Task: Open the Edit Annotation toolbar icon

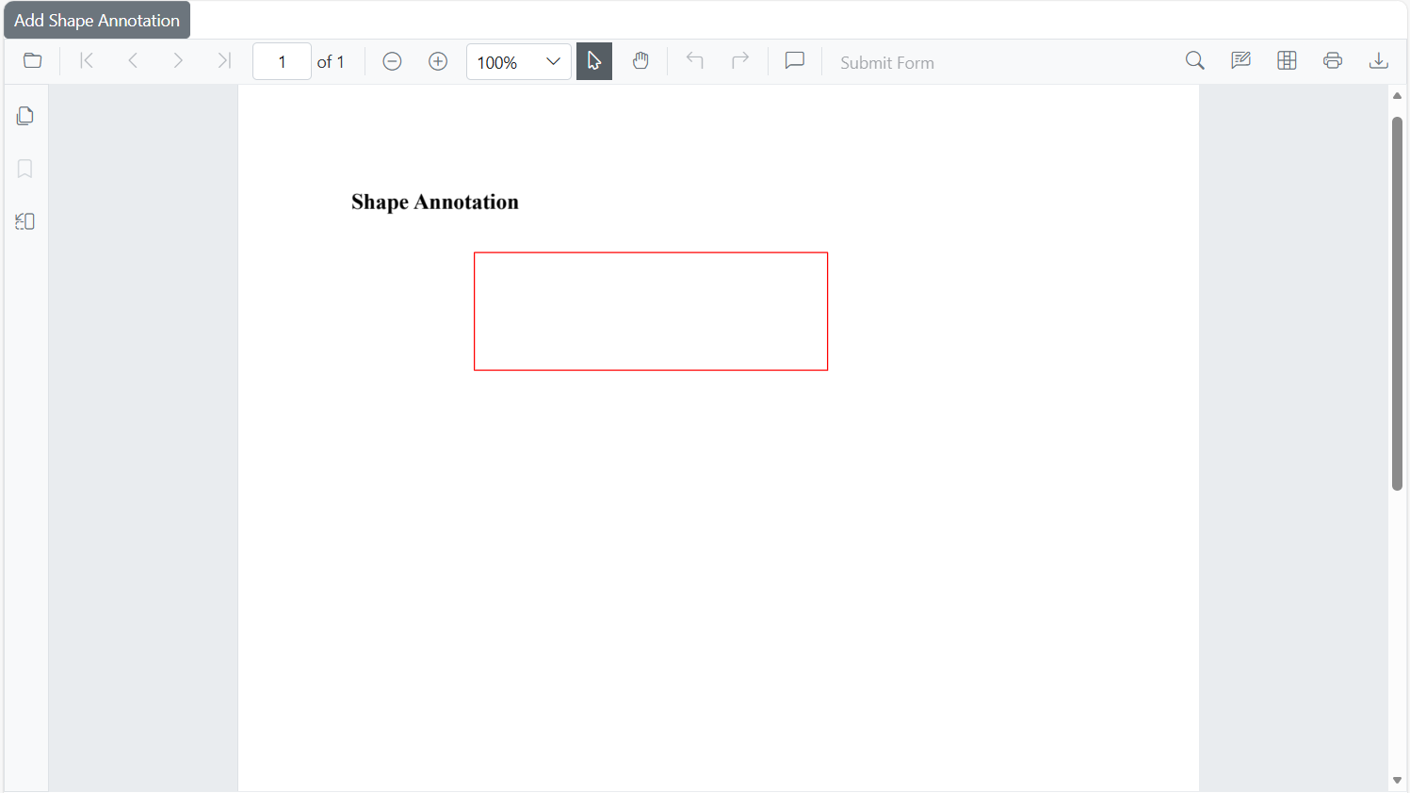Action: (x=1240, y=61)
